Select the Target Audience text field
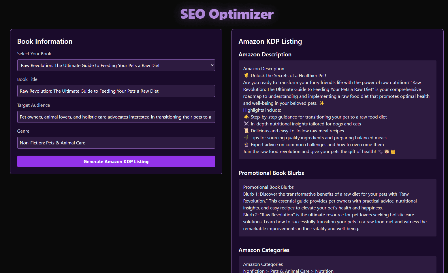448x273 pixels. pyautogui.click(x=116, y=117)
